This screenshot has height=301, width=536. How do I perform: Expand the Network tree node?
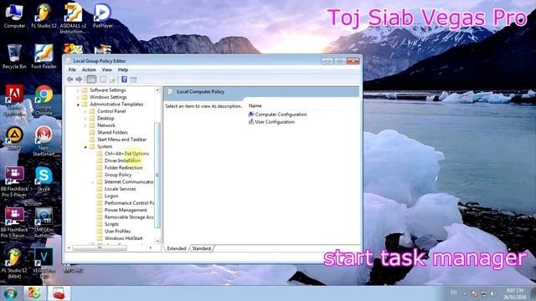click(x=85, y=125)
